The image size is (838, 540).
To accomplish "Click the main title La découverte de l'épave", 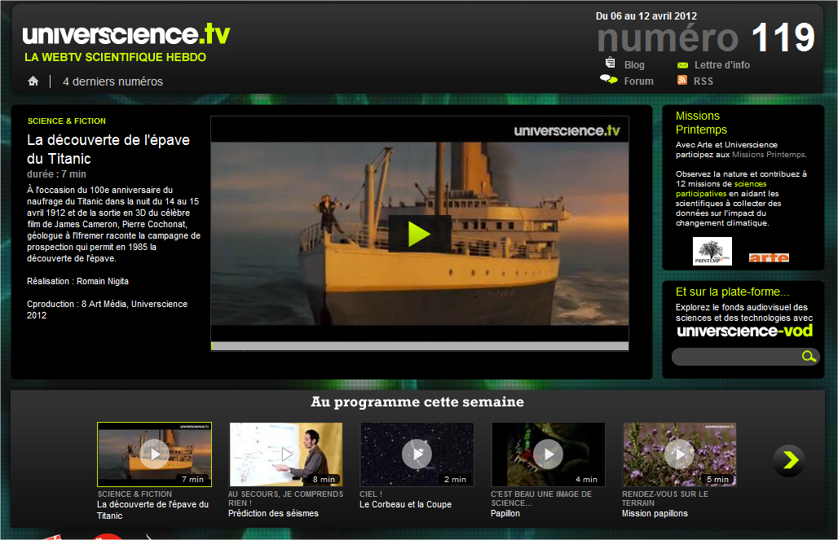I will pos(108,149).
